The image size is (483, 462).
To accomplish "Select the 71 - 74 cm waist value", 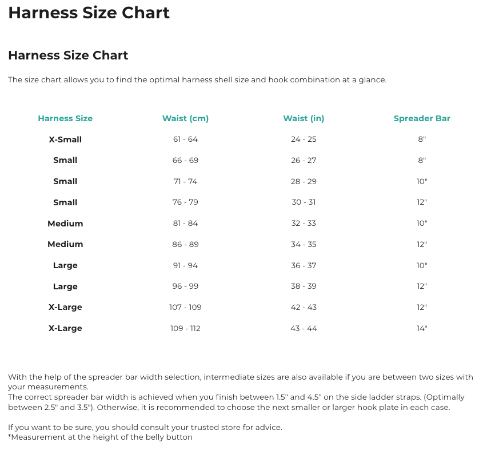I will (x=185, y=181).
